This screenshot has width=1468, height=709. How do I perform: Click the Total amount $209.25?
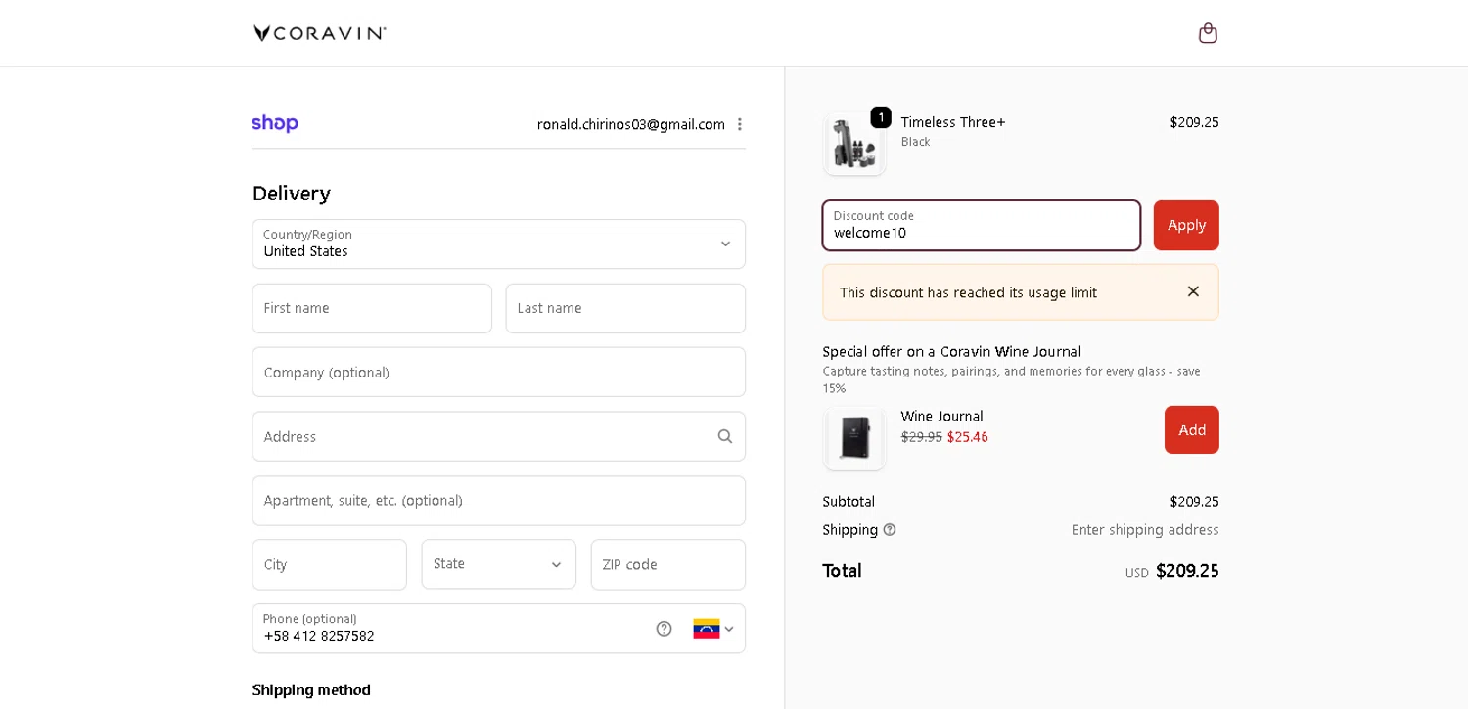pos(1187,570)
